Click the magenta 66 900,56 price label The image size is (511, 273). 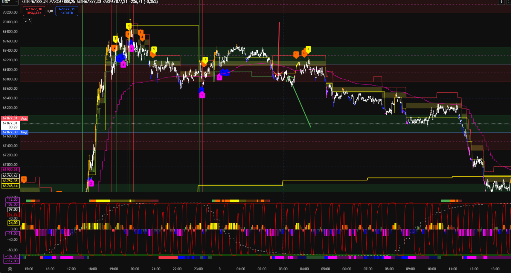[10, 170]
